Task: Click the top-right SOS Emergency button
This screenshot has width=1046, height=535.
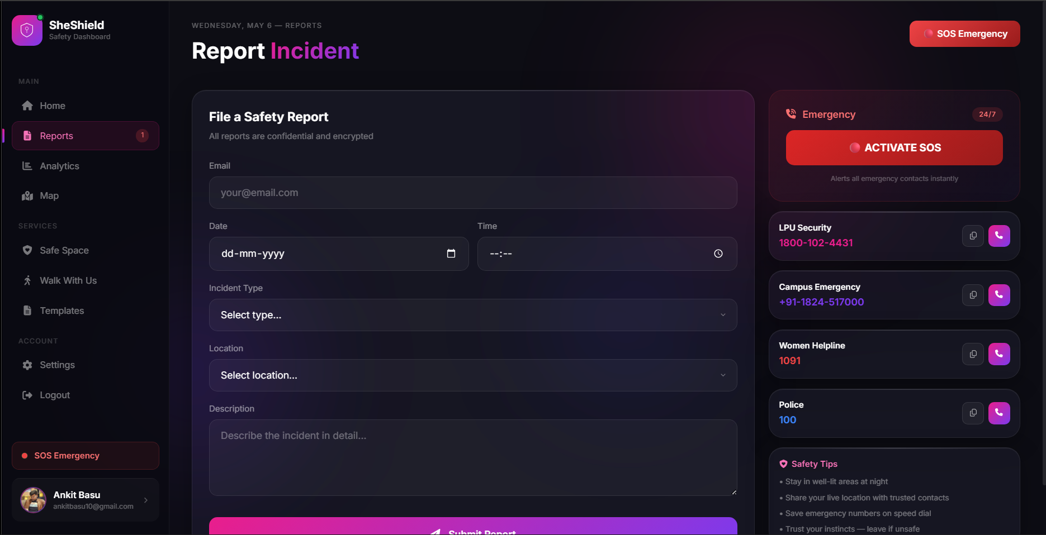Action: click(964, 34)
